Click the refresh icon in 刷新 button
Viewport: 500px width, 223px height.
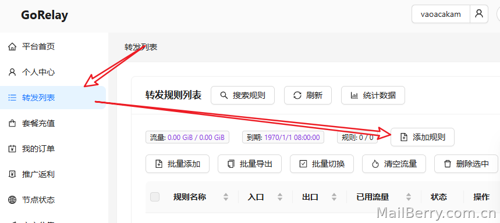tap(297, 95)
